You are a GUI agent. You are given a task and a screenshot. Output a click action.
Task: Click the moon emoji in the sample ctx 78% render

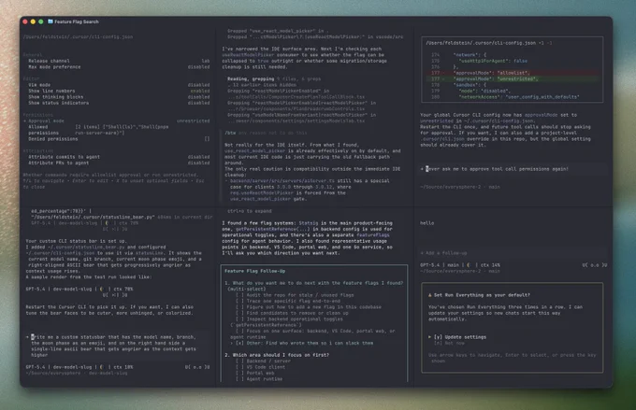101,289
